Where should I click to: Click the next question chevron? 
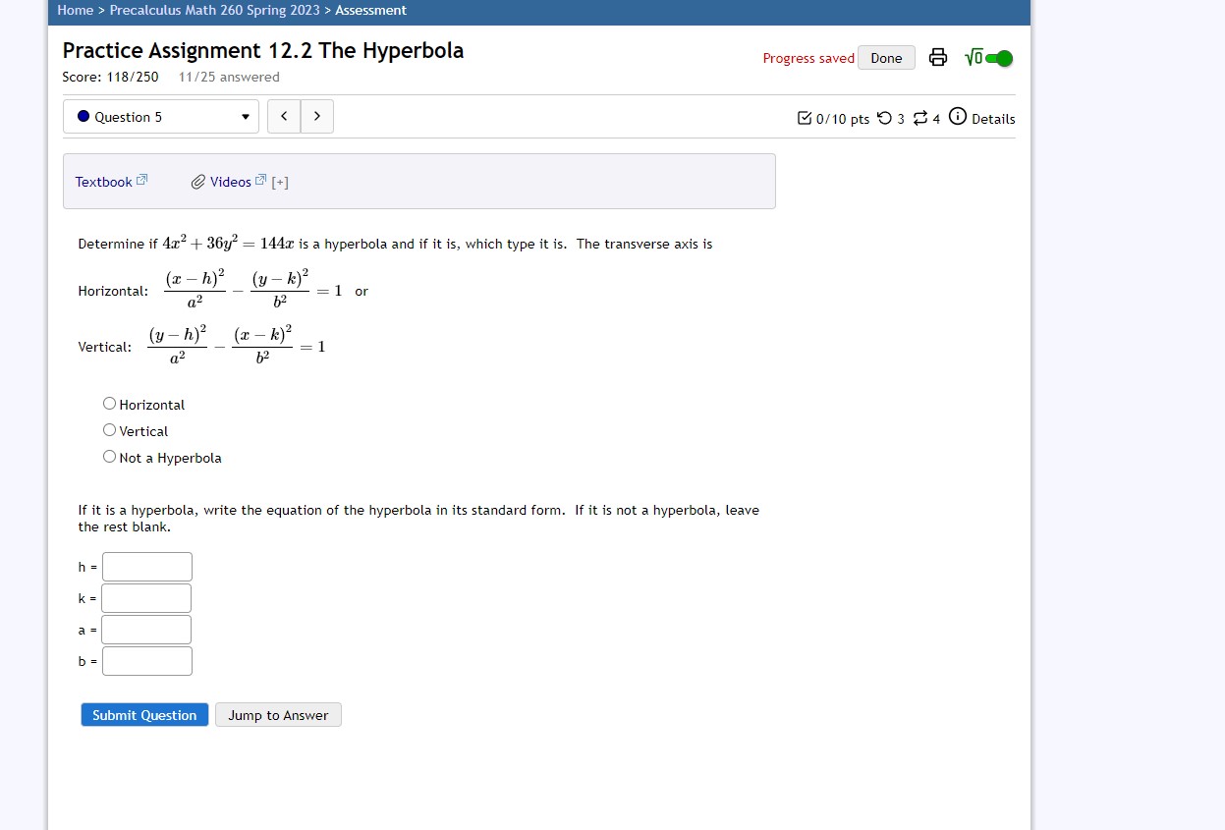pyautogui.click(x=316, y=116)
